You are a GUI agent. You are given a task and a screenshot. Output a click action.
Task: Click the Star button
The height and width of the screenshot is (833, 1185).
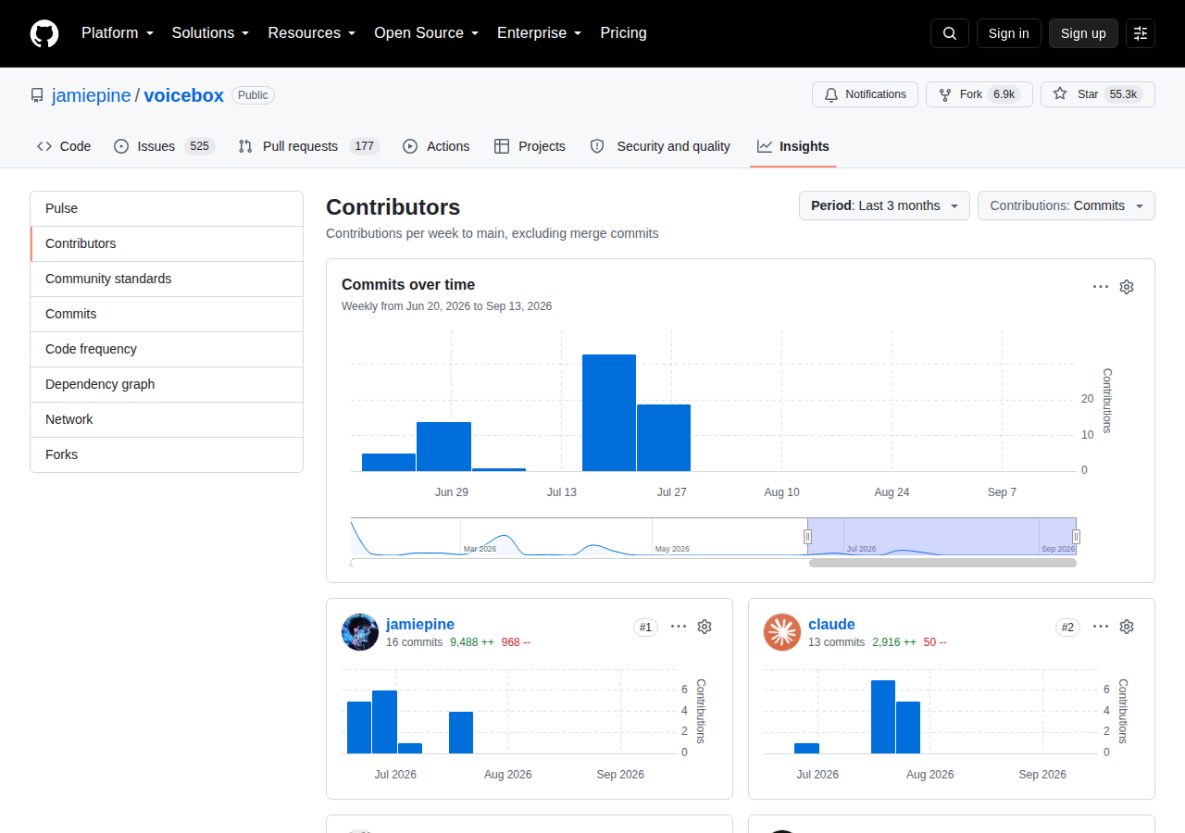point(1097,94)
